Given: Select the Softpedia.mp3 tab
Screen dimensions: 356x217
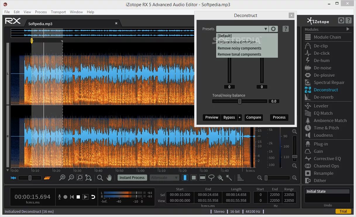Looking at the screenshot, I should pyautogui.click(x=73, y=23).
